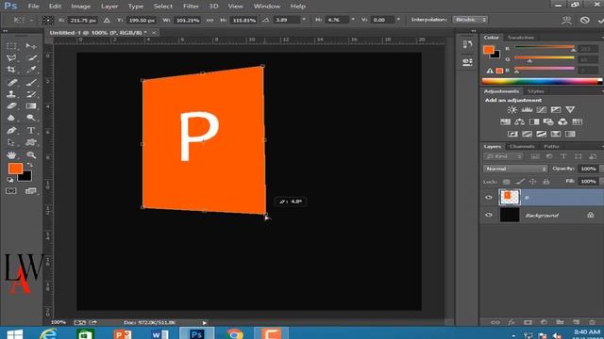This screenshot has height=339, width=604.
Task: Open the Interpolation dropdown
Action: click(470, 20)
